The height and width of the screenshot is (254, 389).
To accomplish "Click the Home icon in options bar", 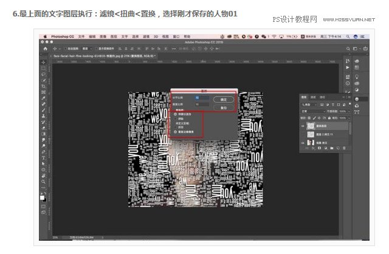I will (x=45, y=49).
